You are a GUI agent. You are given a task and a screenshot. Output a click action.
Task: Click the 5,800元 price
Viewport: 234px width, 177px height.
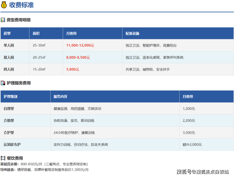tap(73, 69)
